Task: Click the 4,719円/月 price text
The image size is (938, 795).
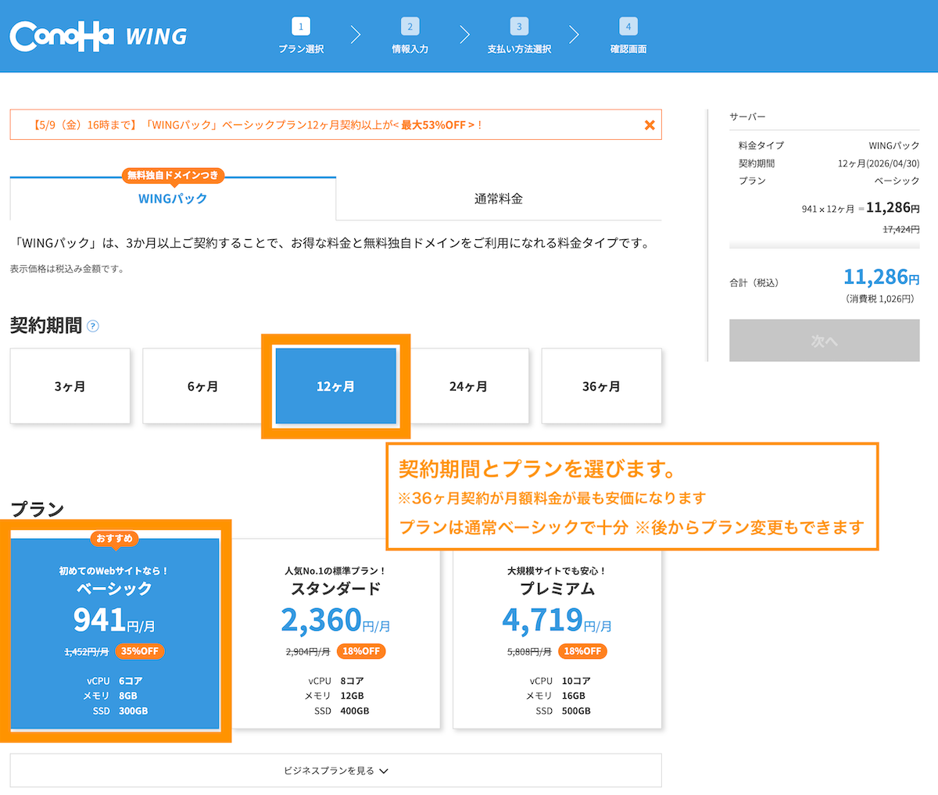Action: tap(557, 620)
